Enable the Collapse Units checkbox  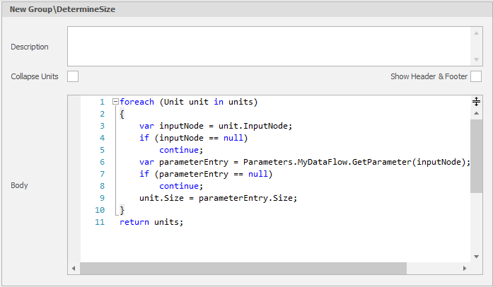pos(73,76)
